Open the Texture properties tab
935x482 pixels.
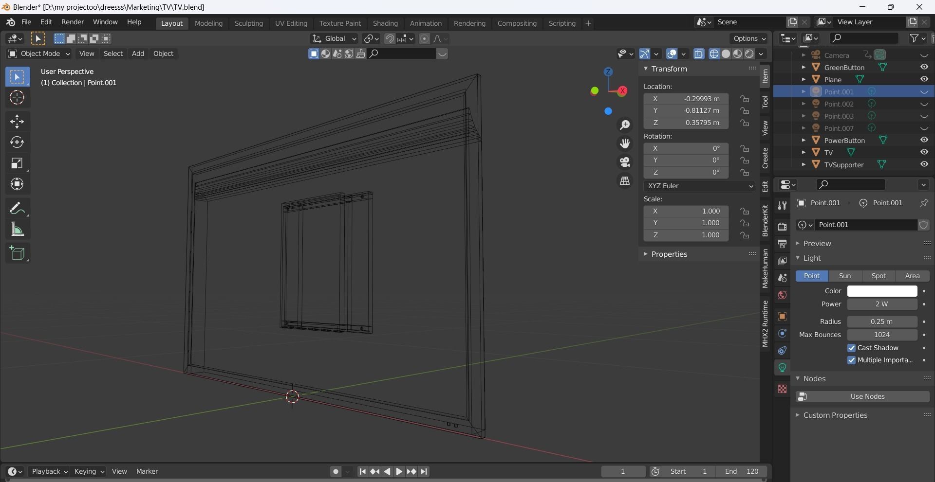[x=782, y=389]
